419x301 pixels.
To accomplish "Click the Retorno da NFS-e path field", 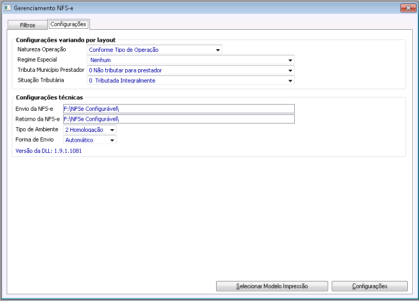I will pos(178,119).
